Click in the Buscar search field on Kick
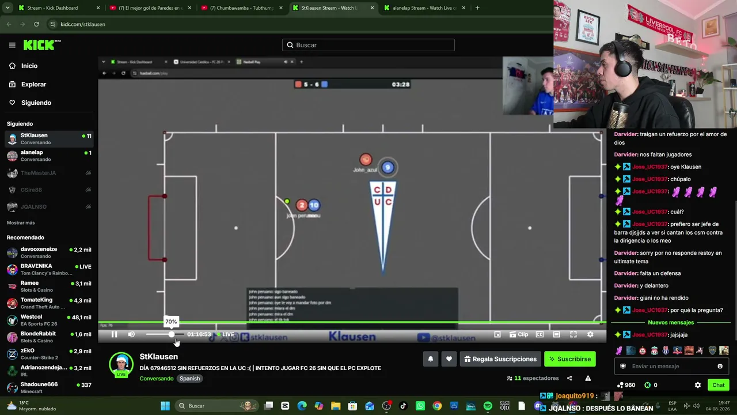 click(x=368, y=45)
